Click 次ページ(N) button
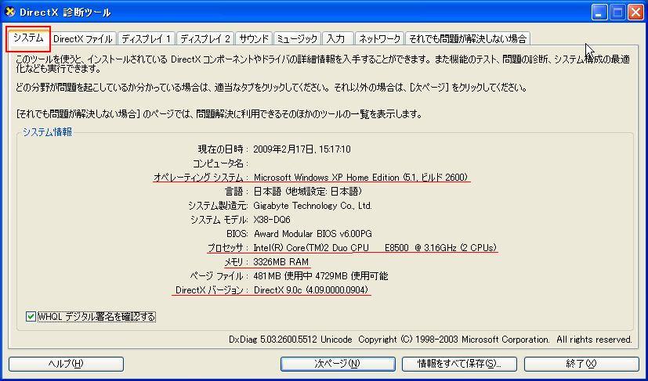 [x=338, y=364]
